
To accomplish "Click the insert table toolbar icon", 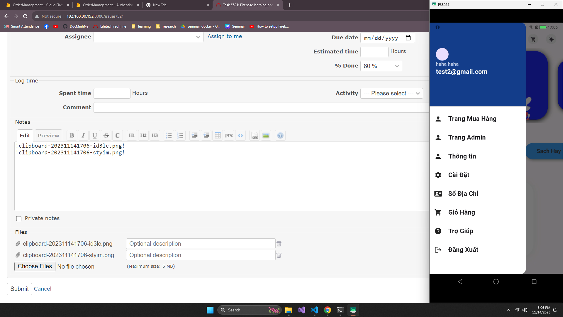I will (218, 135).
